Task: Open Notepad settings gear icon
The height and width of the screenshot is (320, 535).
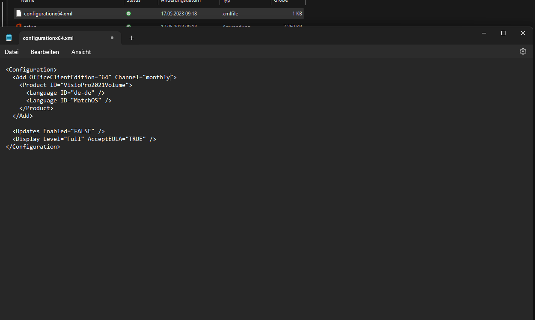Action: pos(523,51)
